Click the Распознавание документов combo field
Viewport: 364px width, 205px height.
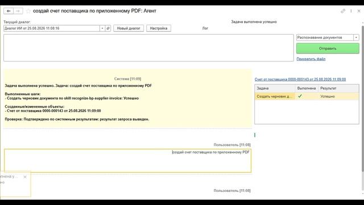pyautogui.click(x=325, y=38)
